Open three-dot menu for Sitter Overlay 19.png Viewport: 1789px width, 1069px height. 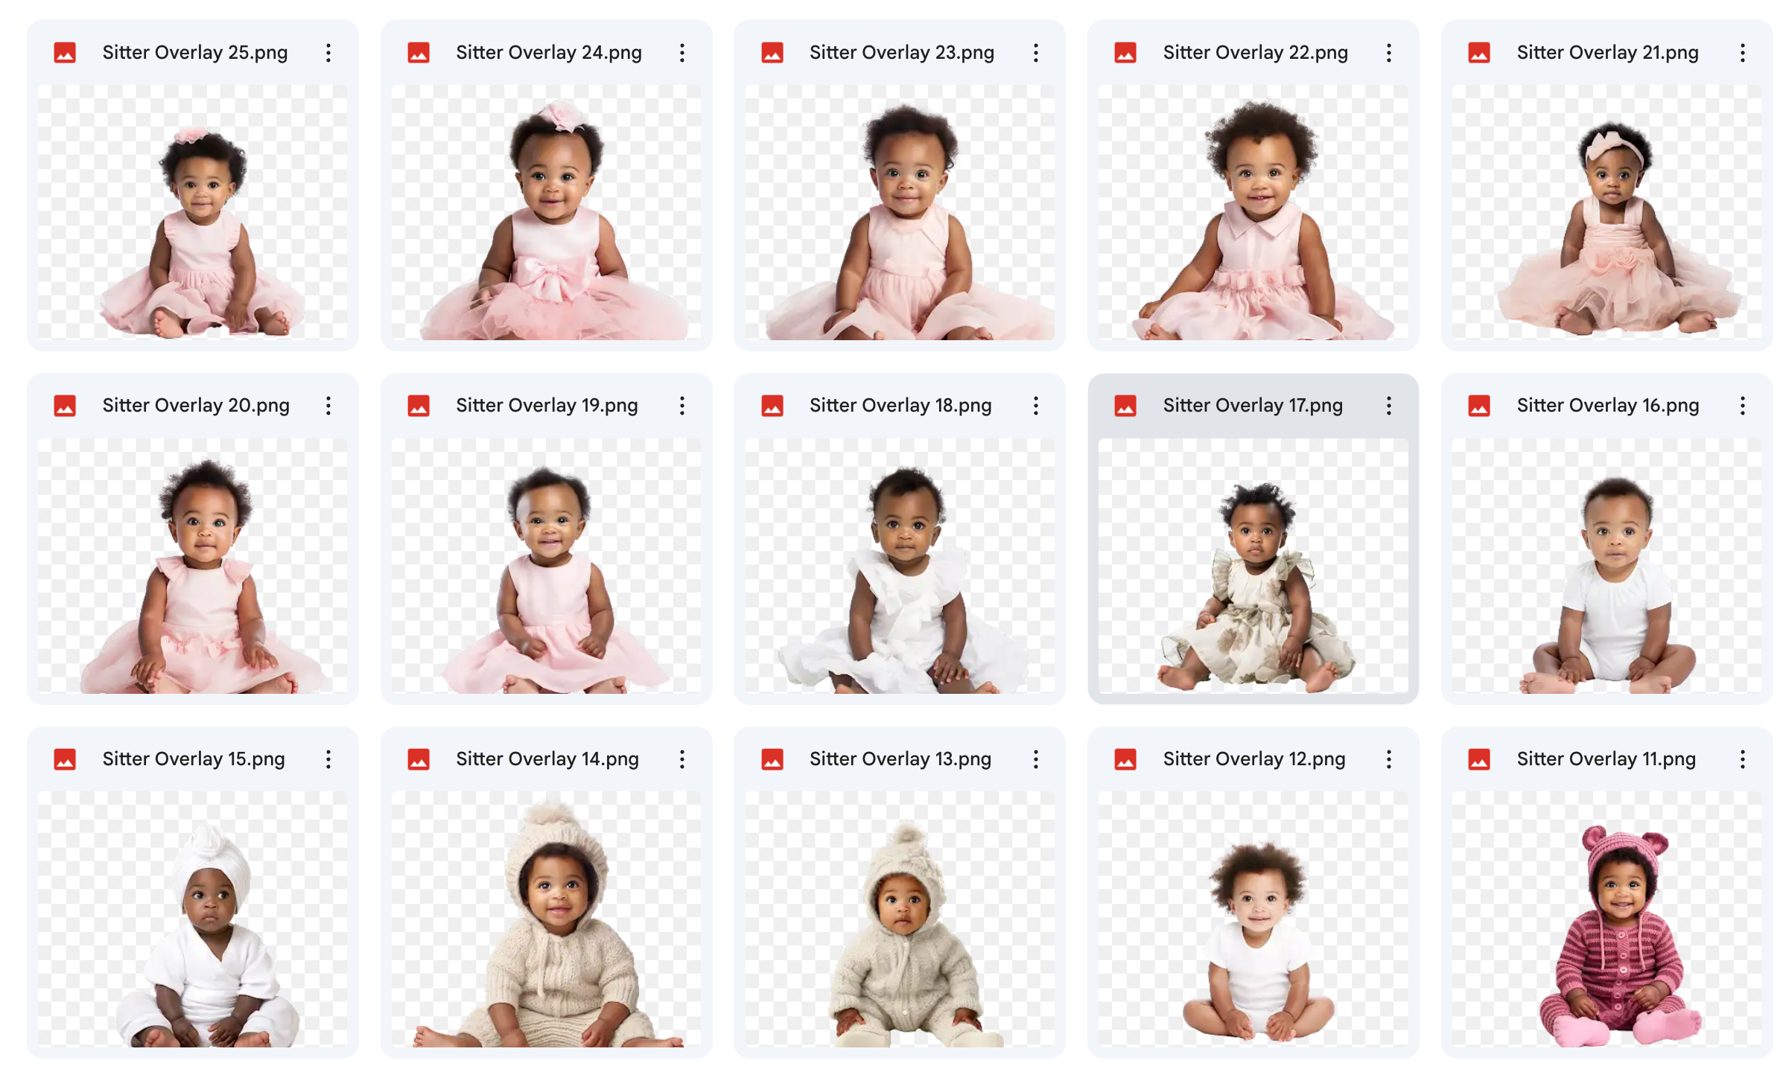tap(681, 406)
